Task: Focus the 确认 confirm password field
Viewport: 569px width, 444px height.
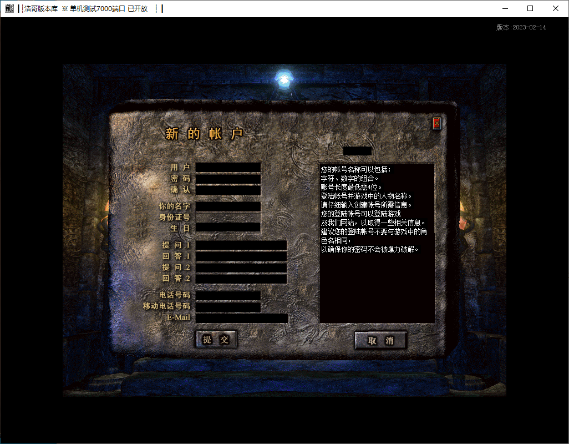Action: click(228, 190)
